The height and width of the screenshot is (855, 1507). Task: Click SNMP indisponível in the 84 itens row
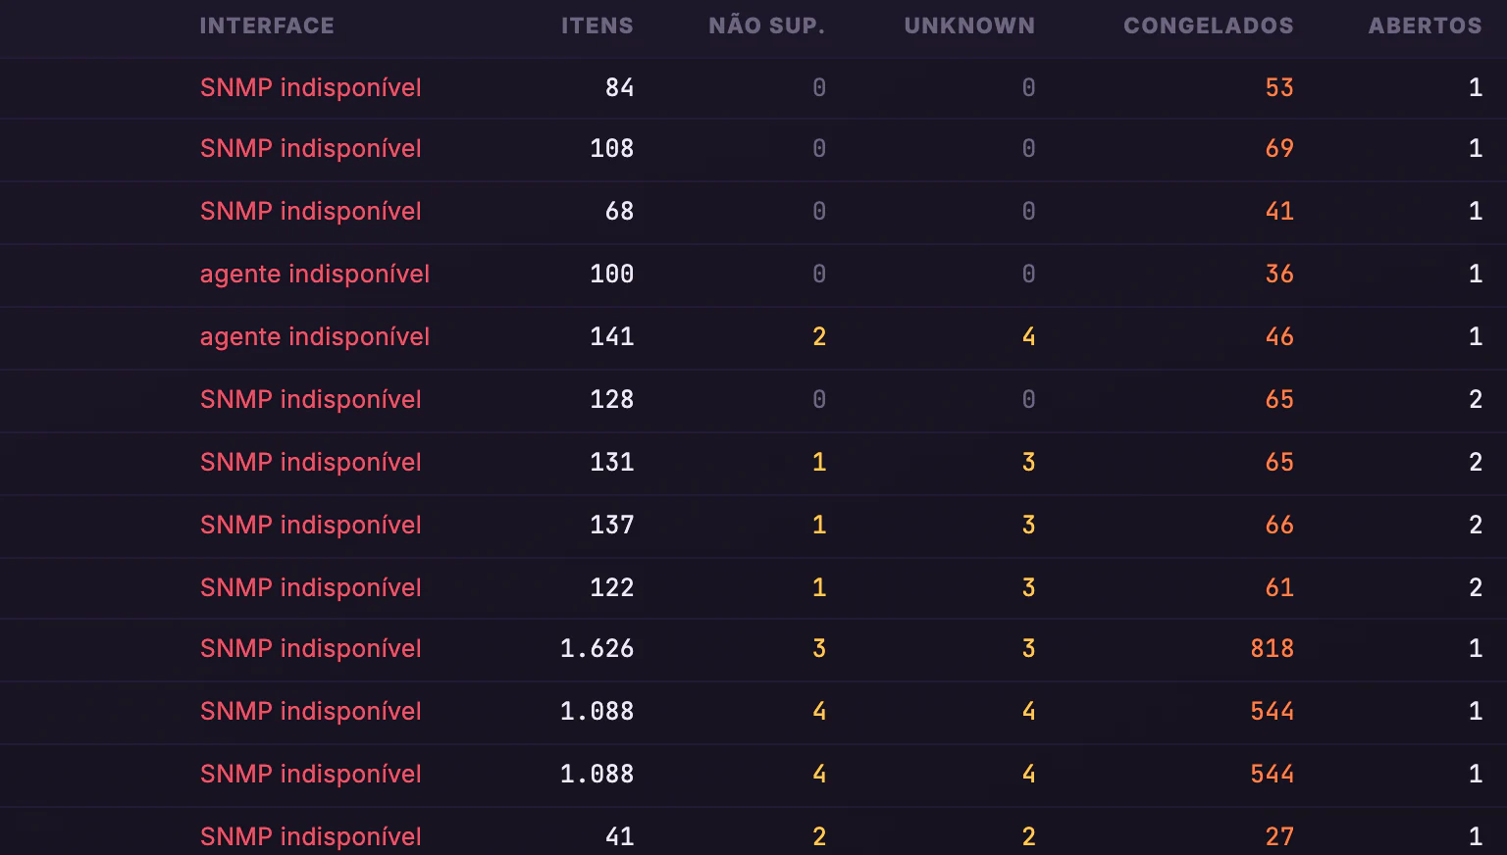pos(311,87)
